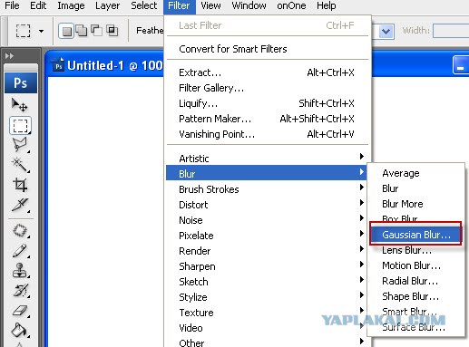Viewport: 469px width, 347px height.
Task: Open the Select menu
Action: pos(143,5)
